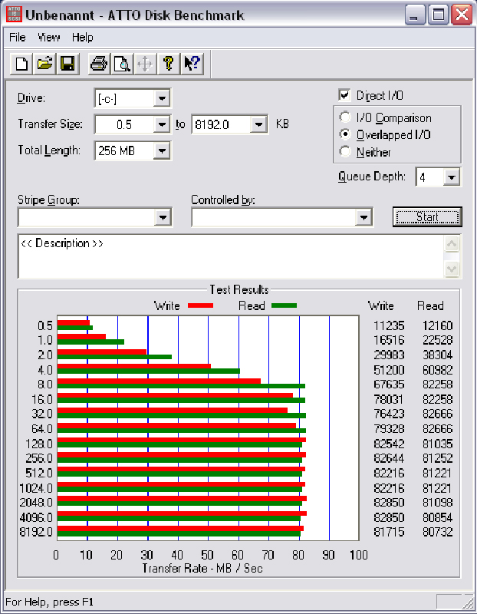Choose the Neither radio option
This screenshot has height=614, width=477.
(345, 151)
